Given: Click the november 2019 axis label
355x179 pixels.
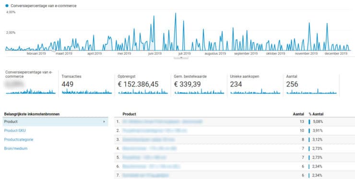Looking at the screenshot, I should (x=306, y=54).
